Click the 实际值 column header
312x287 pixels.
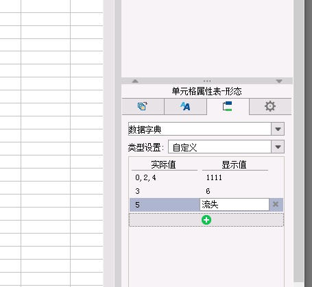tap(163, 164)
